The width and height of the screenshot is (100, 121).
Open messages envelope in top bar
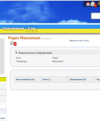[x=93, y=4]
